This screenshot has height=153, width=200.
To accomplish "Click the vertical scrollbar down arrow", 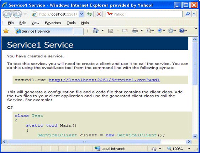I will [x=195, y=136].
